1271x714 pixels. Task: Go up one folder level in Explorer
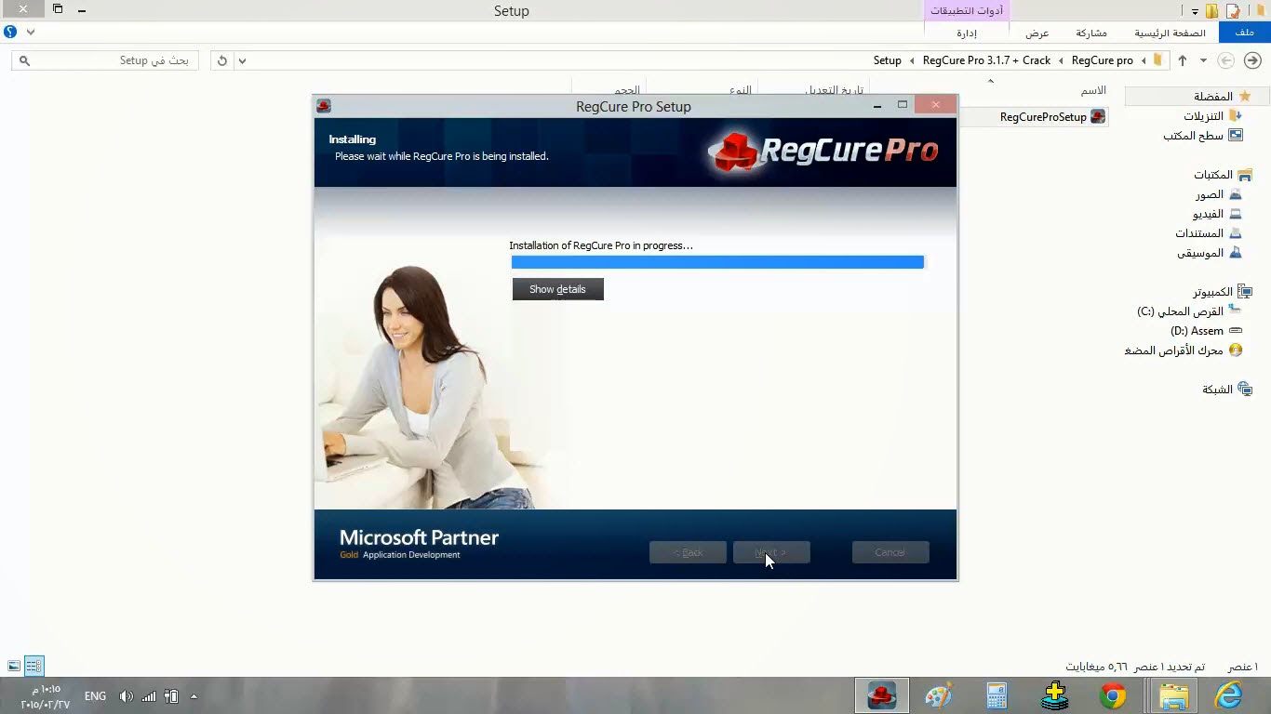point(1183,60)
